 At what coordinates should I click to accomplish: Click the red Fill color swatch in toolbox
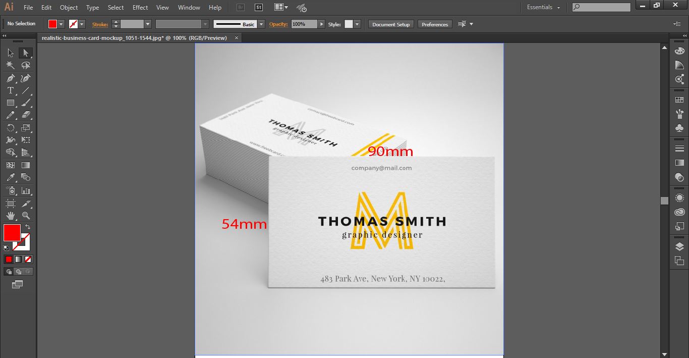pyautogui.click(x=12, y=233)
